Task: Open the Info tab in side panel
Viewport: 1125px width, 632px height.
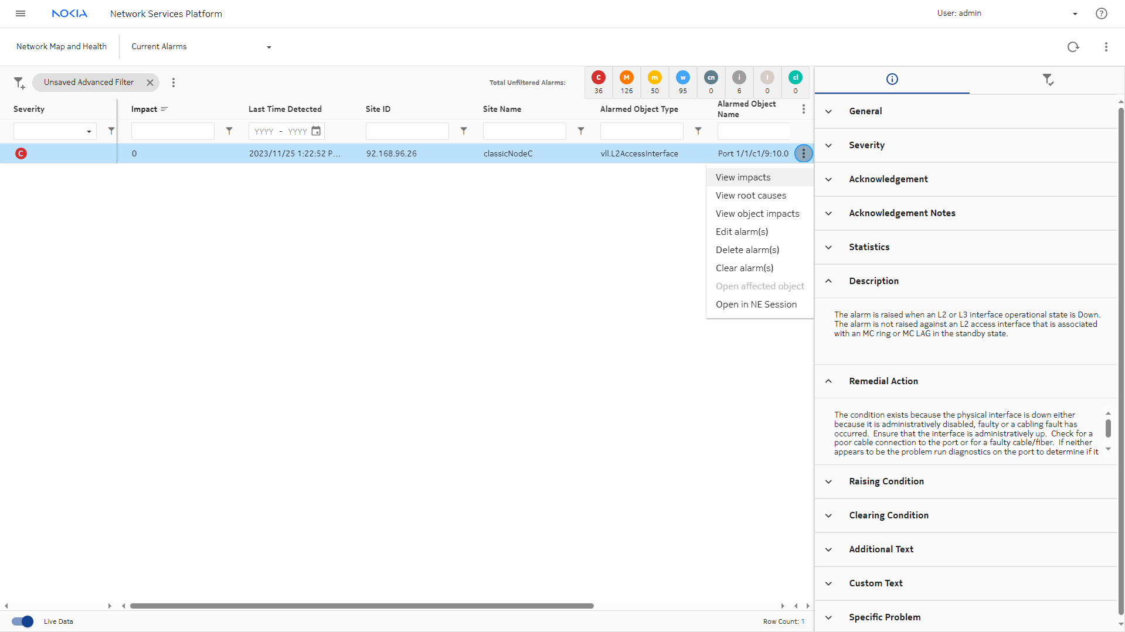Action: [x=892, y=79]
